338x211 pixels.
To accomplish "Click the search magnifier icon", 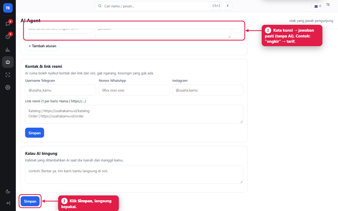I will pyautogui.click(x=100, y=6).
